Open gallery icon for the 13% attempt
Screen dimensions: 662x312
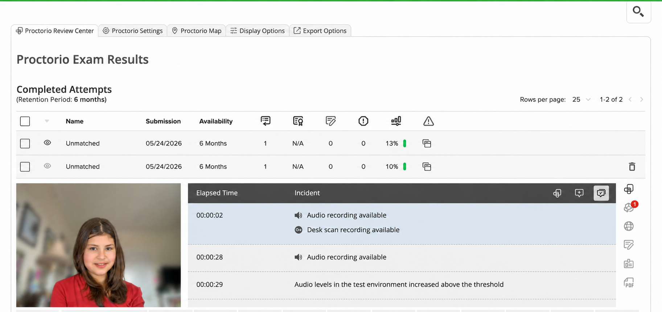coord(427,143)
